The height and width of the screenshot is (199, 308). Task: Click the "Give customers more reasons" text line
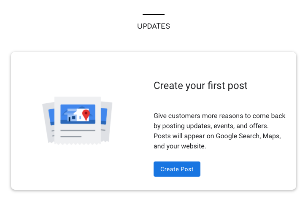tap(219, 116)
